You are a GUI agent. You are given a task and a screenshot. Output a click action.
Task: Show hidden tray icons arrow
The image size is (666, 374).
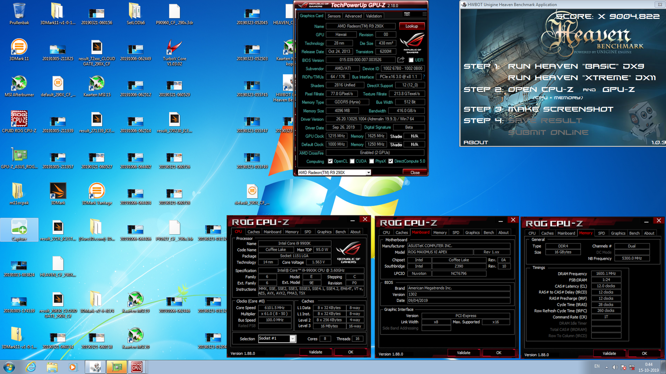point(606,367)
